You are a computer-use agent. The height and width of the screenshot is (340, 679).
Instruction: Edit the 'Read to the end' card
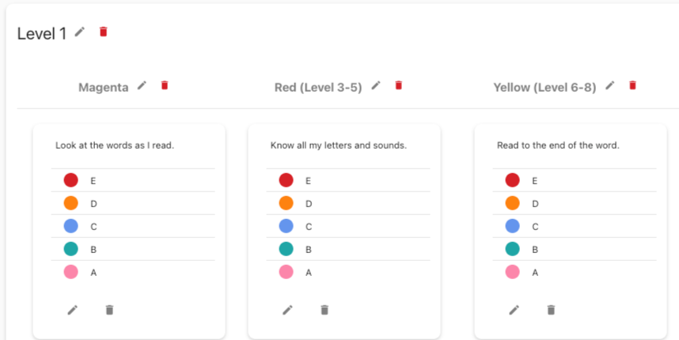click(514, 310)
